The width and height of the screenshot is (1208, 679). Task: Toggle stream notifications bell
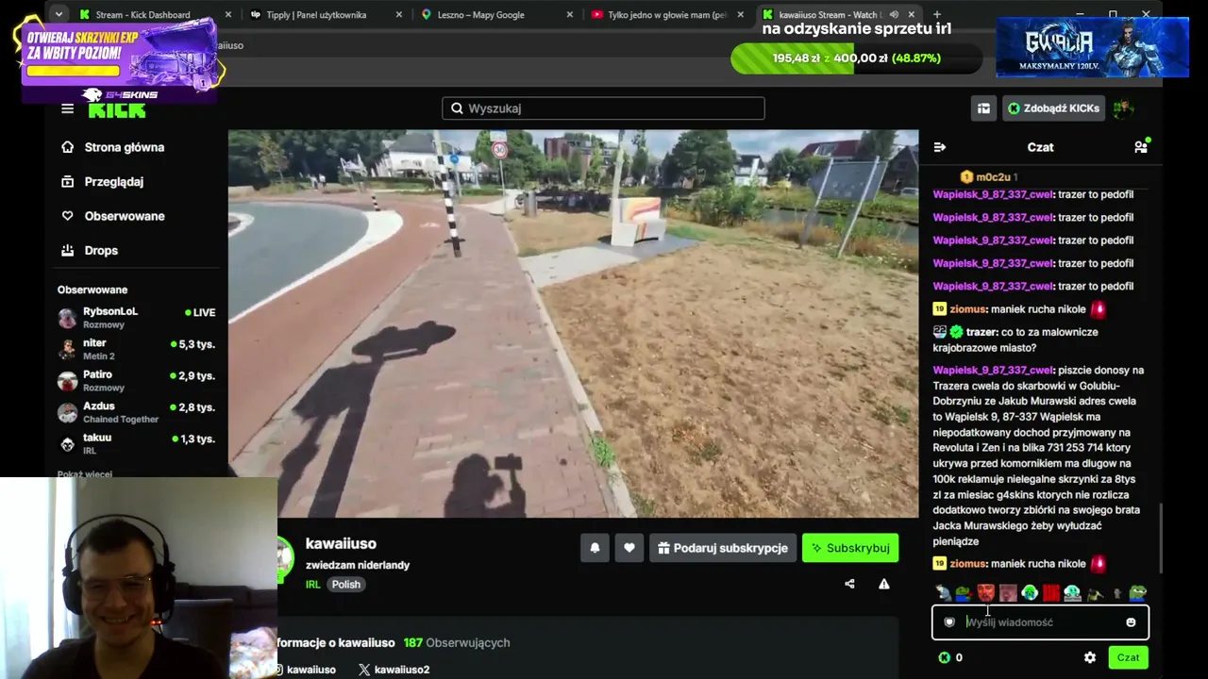tap(595, 548)
